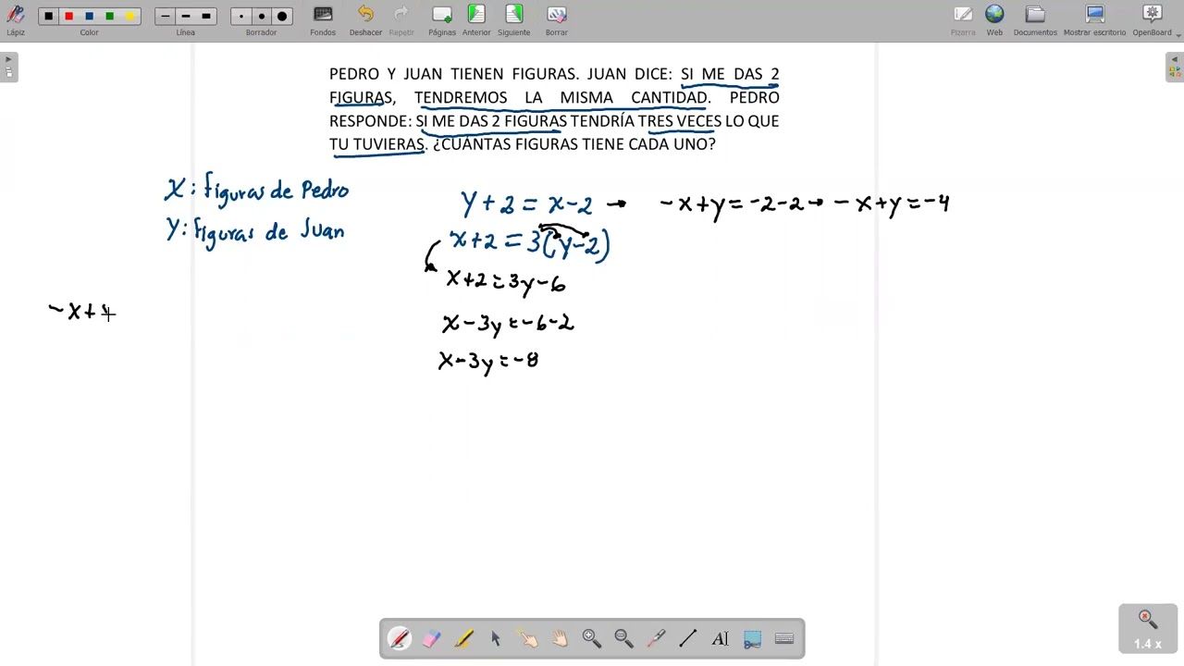The height and width of the screenshot is (666, 1184).
Task: Expand the right side panel
Action: click(x=1175, y=67)
